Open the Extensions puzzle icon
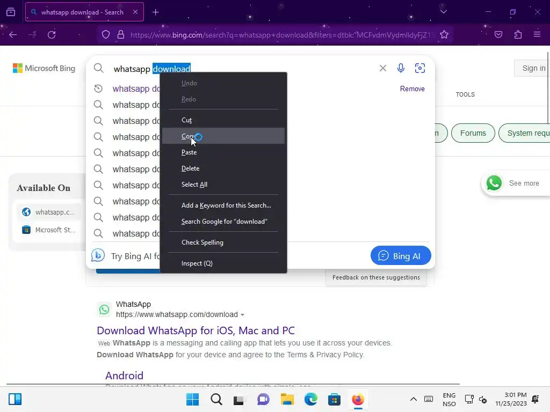This screenshot has width=550, height=412. point(518,34)
